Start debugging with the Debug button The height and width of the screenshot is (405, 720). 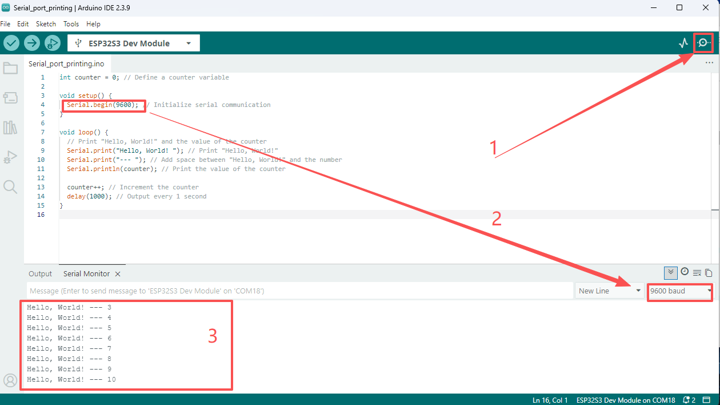click(53, 43)
